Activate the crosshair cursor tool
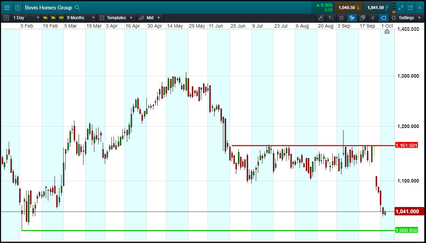Viewport: 426px width, 243px height. point(373,17)
